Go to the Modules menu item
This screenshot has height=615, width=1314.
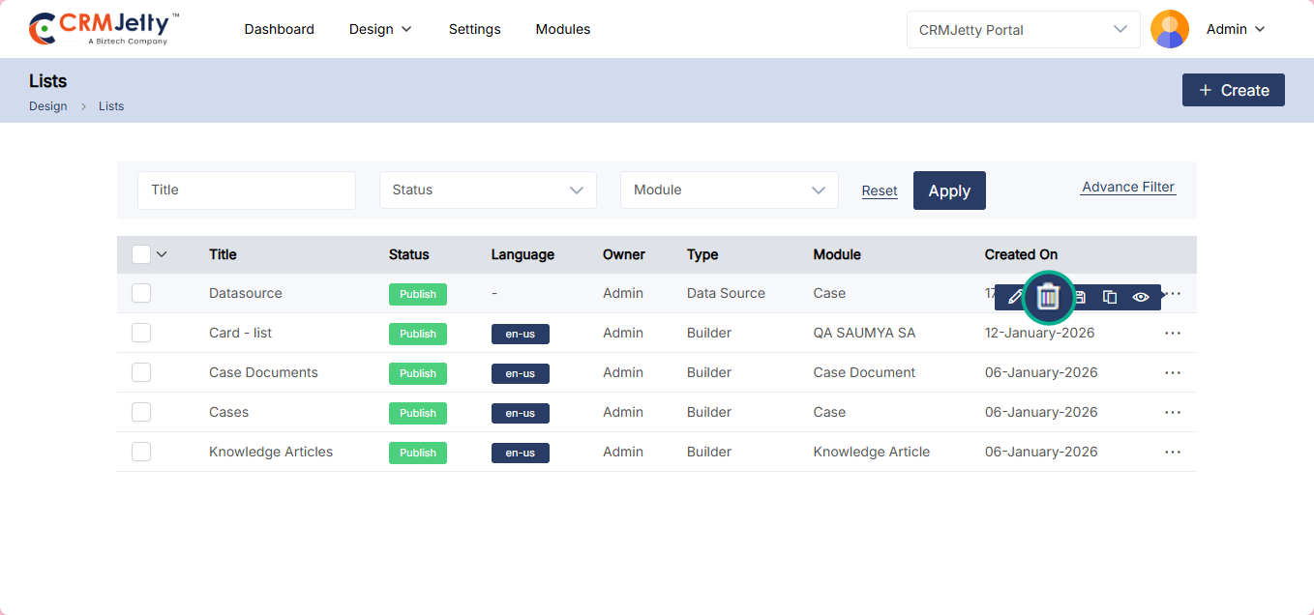click(563, 29)
